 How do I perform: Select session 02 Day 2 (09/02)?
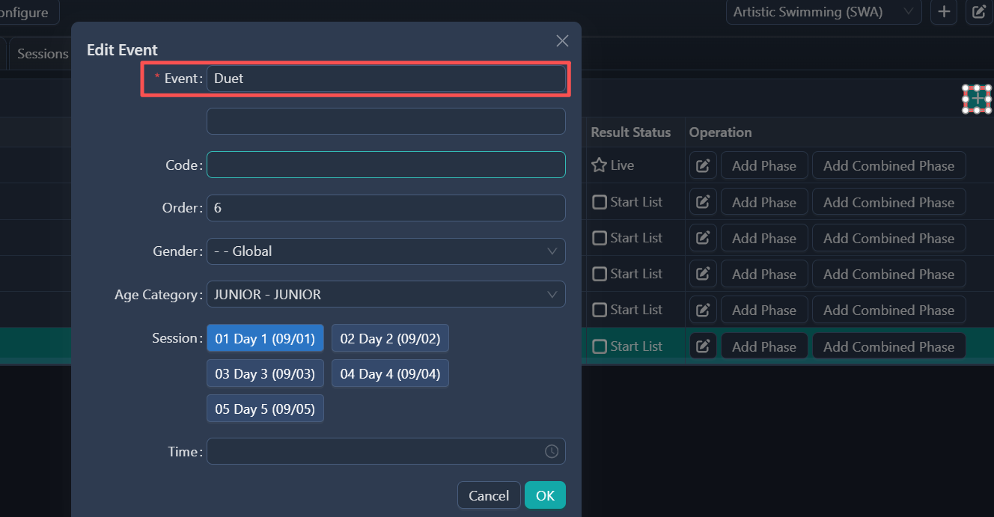click(390, 338)
